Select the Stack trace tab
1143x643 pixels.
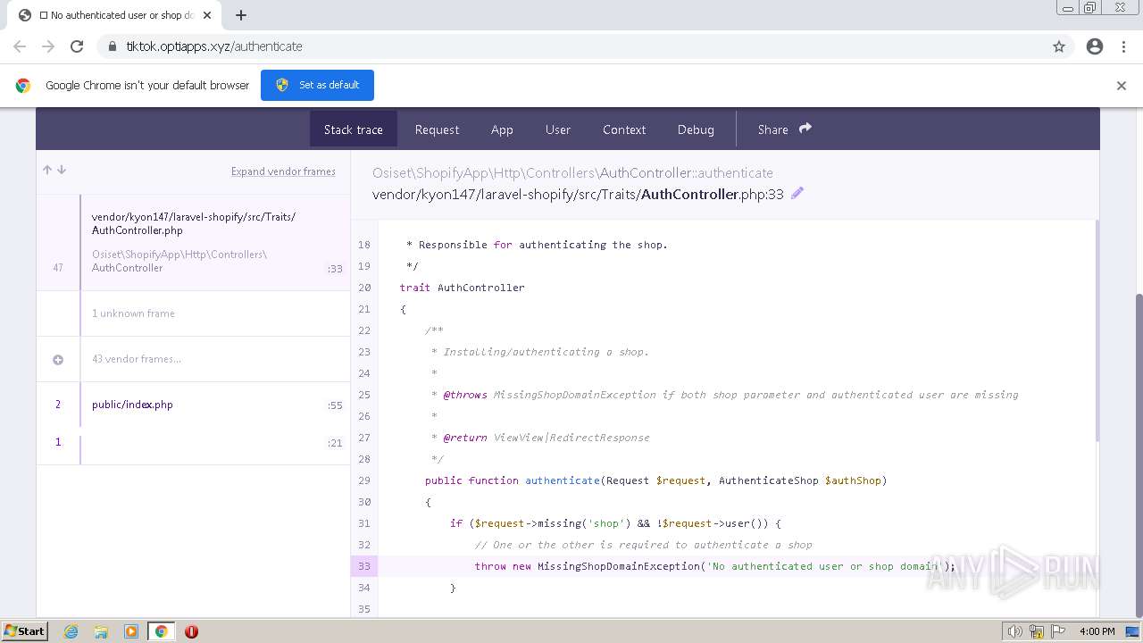(x=354, y=129)
